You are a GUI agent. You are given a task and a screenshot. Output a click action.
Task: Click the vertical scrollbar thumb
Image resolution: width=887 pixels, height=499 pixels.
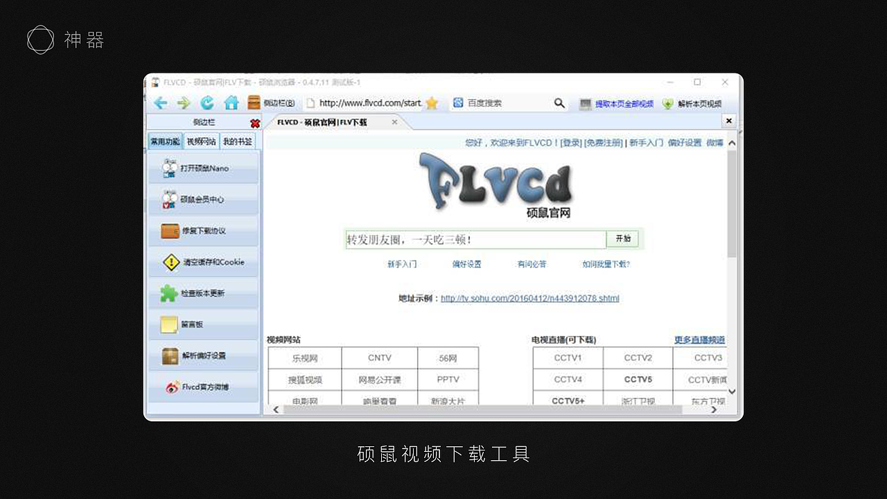click(x=732, y=204)
